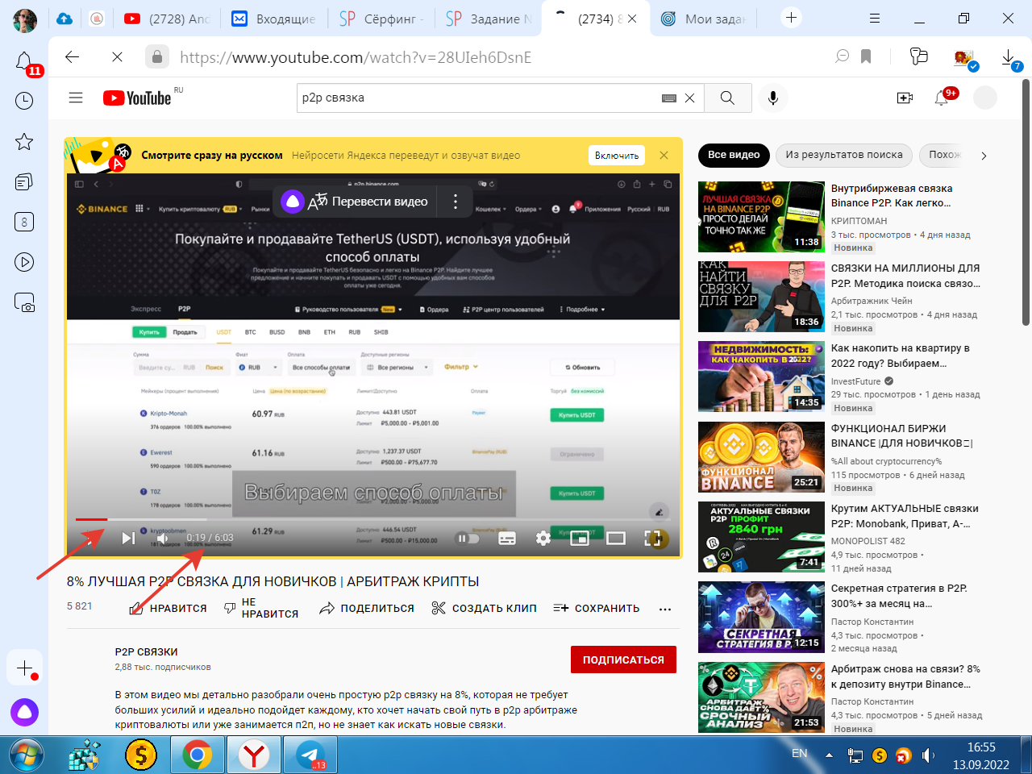The image size is (1032, 774).
Task: Open favorites star icon in left sidebar
Action: [24, 142]
